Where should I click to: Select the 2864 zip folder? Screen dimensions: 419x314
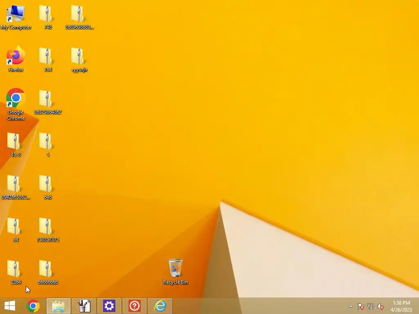[16, 272]
